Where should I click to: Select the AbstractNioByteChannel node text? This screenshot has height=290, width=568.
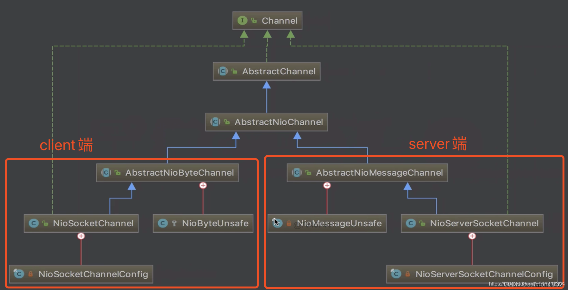pyautogui.click(x=180, y=173)
